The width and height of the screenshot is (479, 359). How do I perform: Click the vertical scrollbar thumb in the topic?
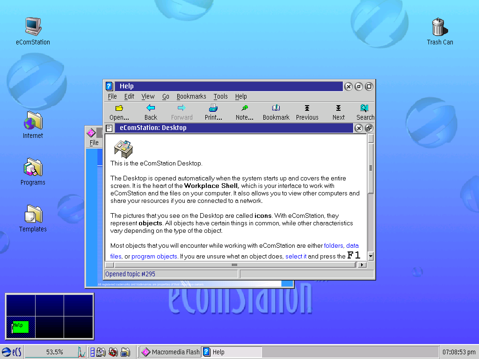click(370, 168)
